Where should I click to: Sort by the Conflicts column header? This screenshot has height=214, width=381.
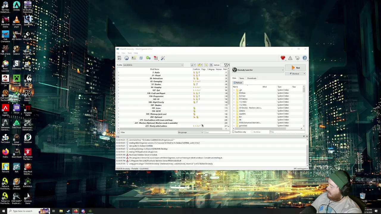coord(196,69)
